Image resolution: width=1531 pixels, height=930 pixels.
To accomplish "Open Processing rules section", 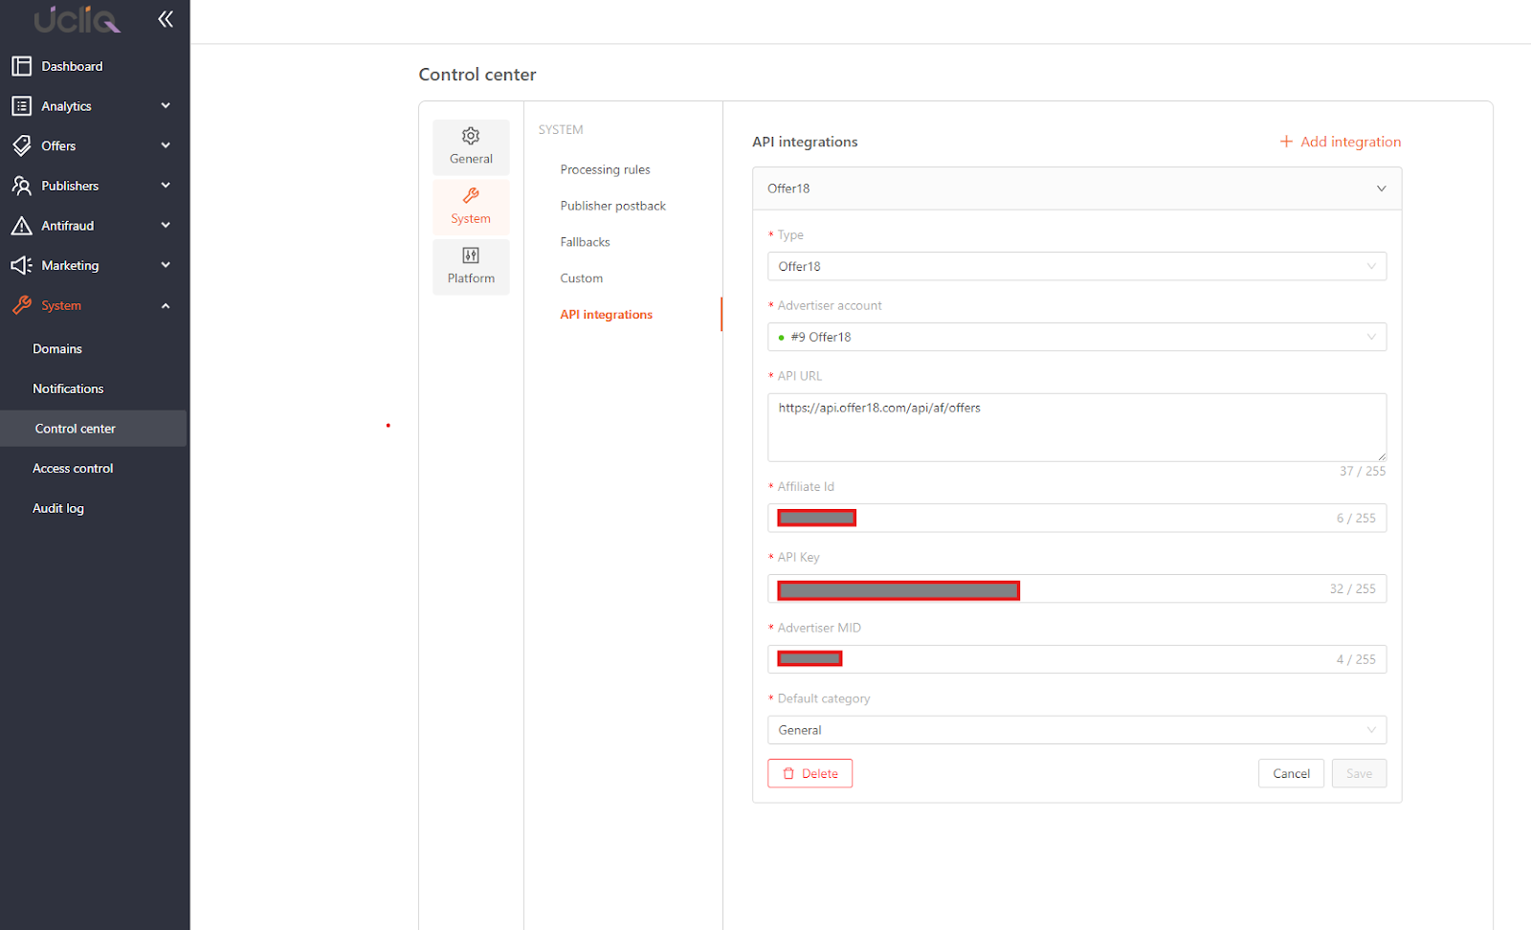I will pyautogui.click(x=605, y=169).
